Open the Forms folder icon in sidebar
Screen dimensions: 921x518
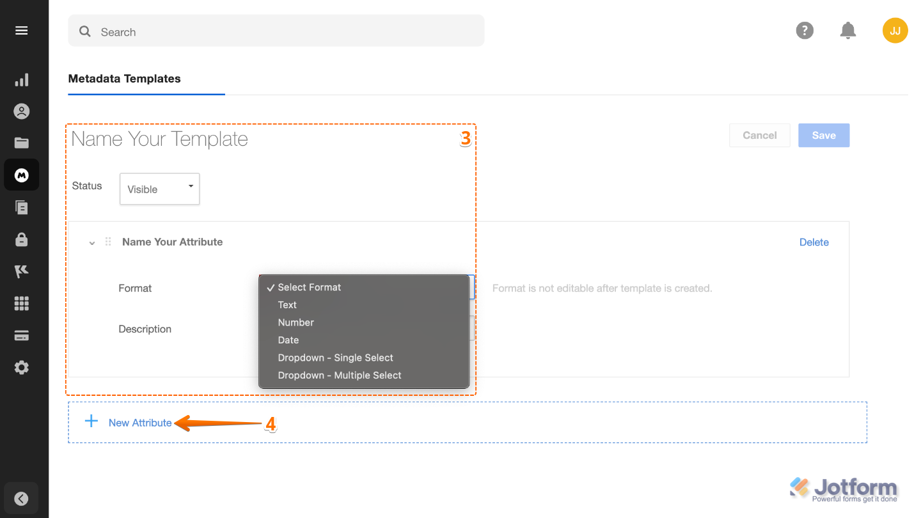pyautogui.click(x=21, y=143)
